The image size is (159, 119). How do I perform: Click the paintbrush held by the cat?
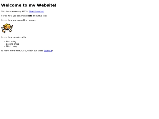(12, 27)
